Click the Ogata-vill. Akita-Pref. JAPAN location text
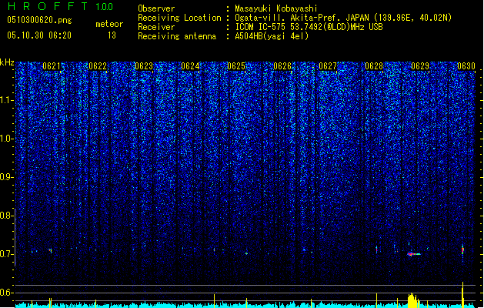This screenshot has height=308, width=484. click(x=343, y=18)
